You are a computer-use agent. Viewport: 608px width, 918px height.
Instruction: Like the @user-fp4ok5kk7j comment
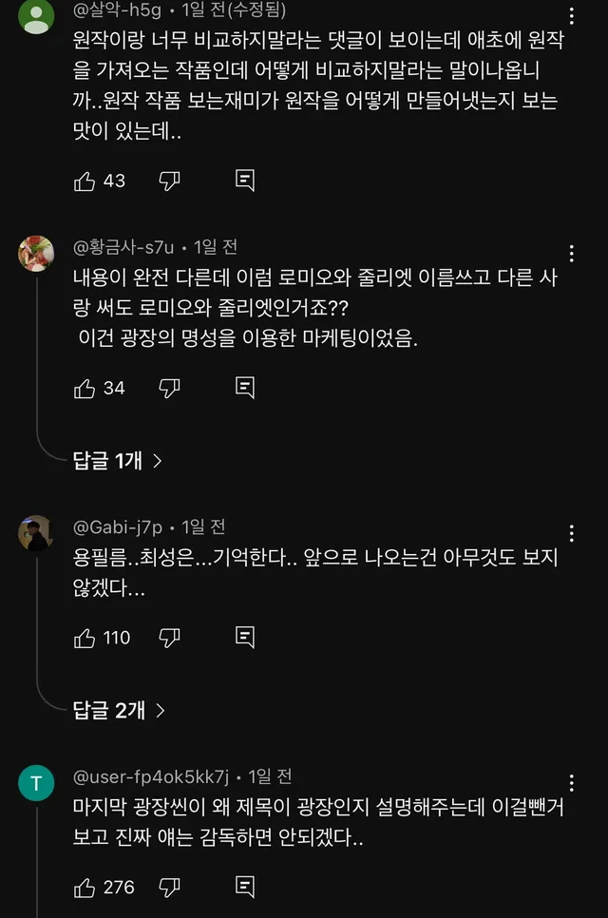point(85,888)
